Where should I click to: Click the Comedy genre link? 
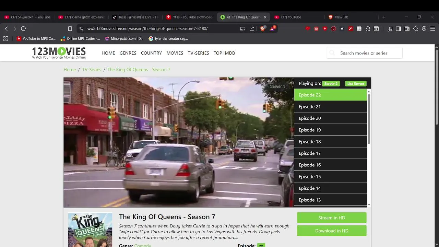(143, 245)
